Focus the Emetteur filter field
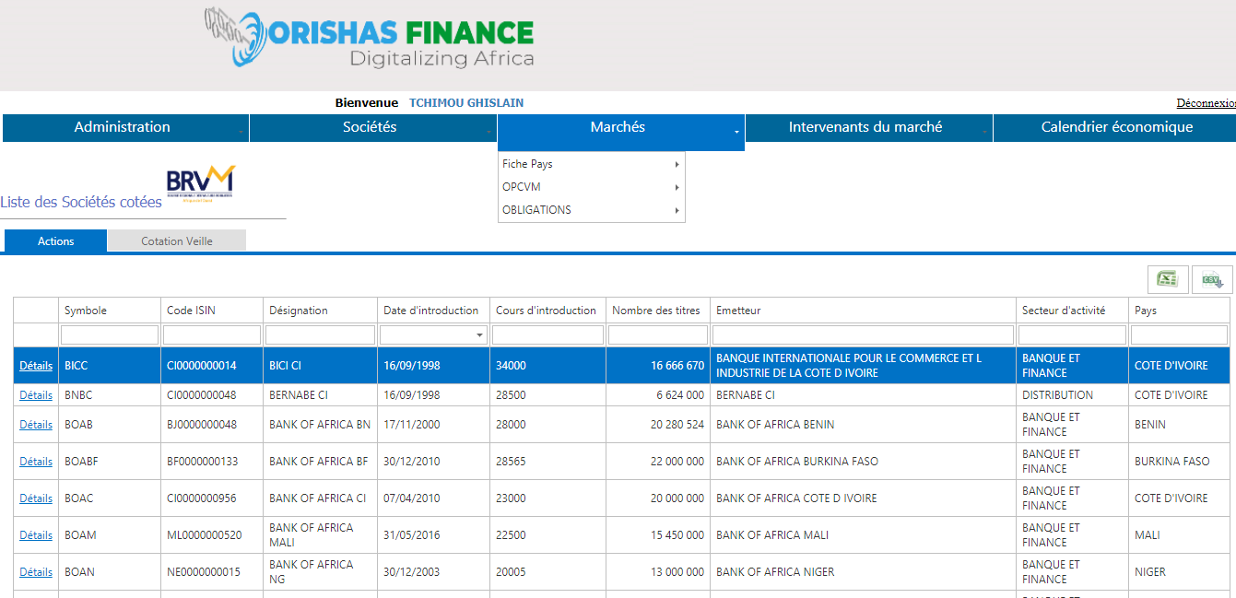The width and height of the screenshot is (1236, 598). [x=863, y=335]
